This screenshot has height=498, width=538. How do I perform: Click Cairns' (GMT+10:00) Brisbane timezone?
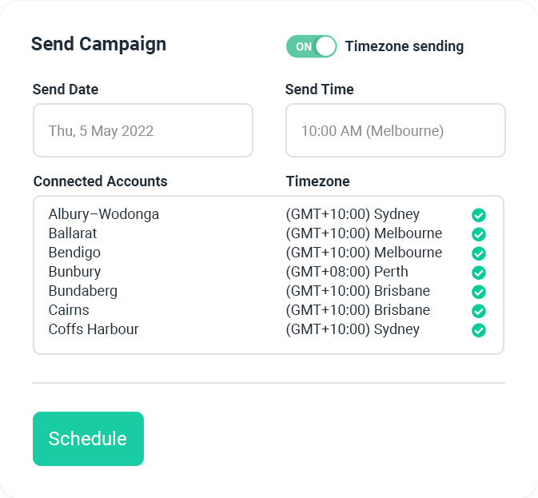(x=357, y=310)
